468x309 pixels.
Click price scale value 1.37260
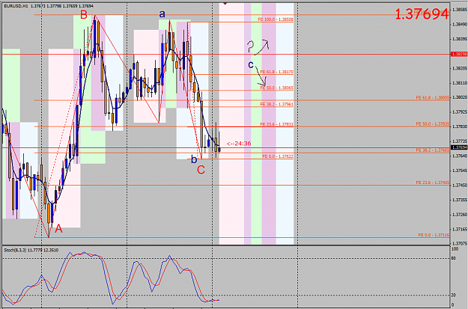tap(459, 215)
